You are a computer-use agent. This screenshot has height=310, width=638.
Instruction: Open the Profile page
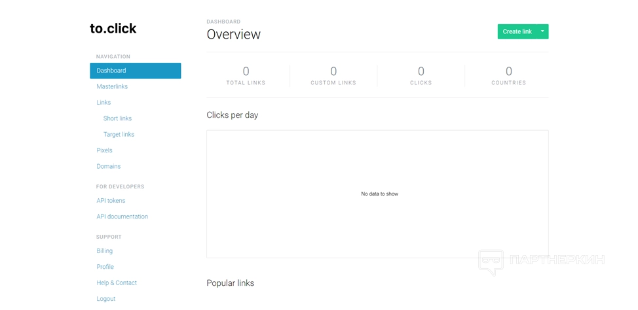[105, 267]
